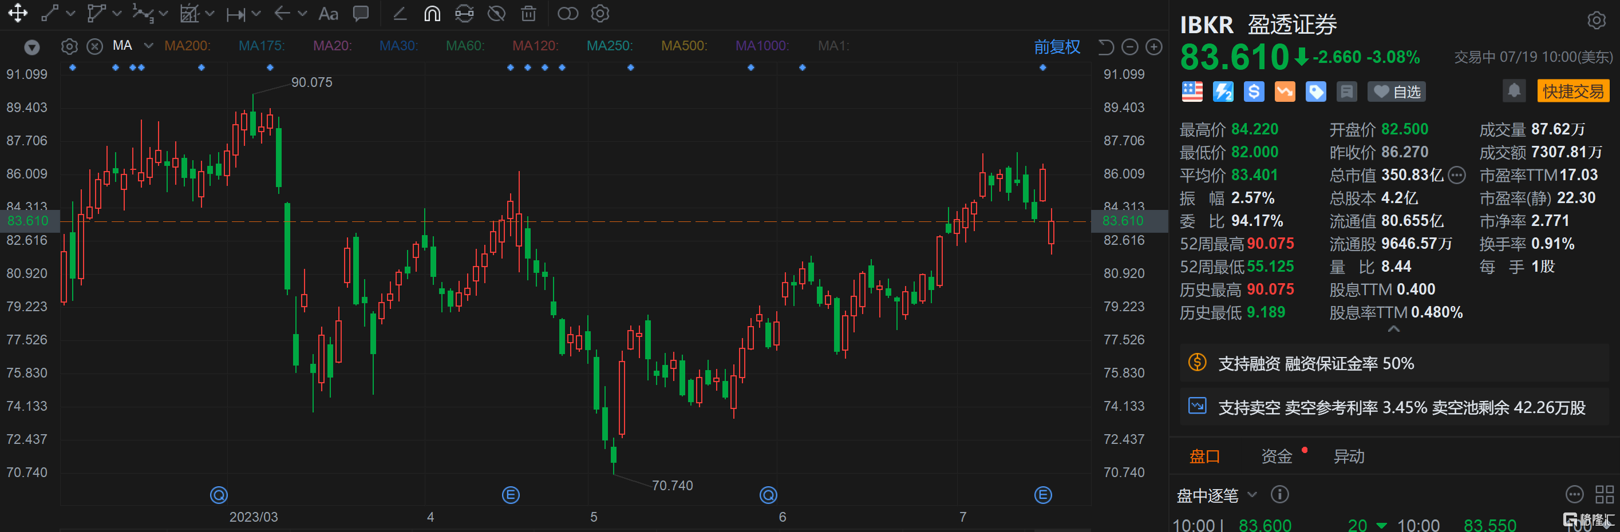Expand the MA indicator dropdown arrow
Viewport: 1620px width, 532px height.
(148, 46)
